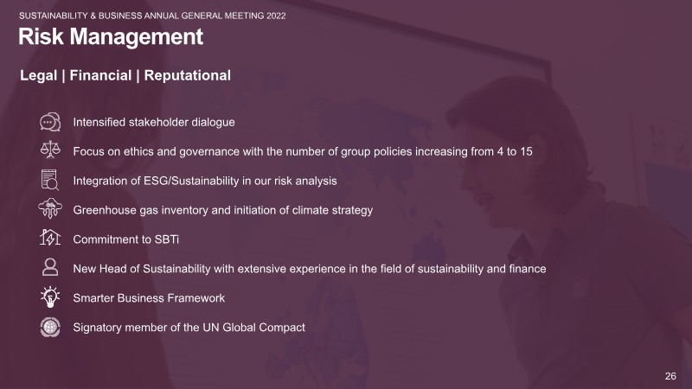The image size is (692, 389).
Task: Click the house with lightning SBTi icon
Action: pos(50,238)
